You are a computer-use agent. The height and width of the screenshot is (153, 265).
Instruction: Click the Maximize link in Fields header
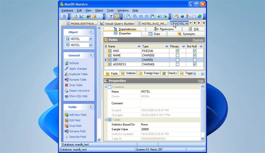[x=198, y=40]
